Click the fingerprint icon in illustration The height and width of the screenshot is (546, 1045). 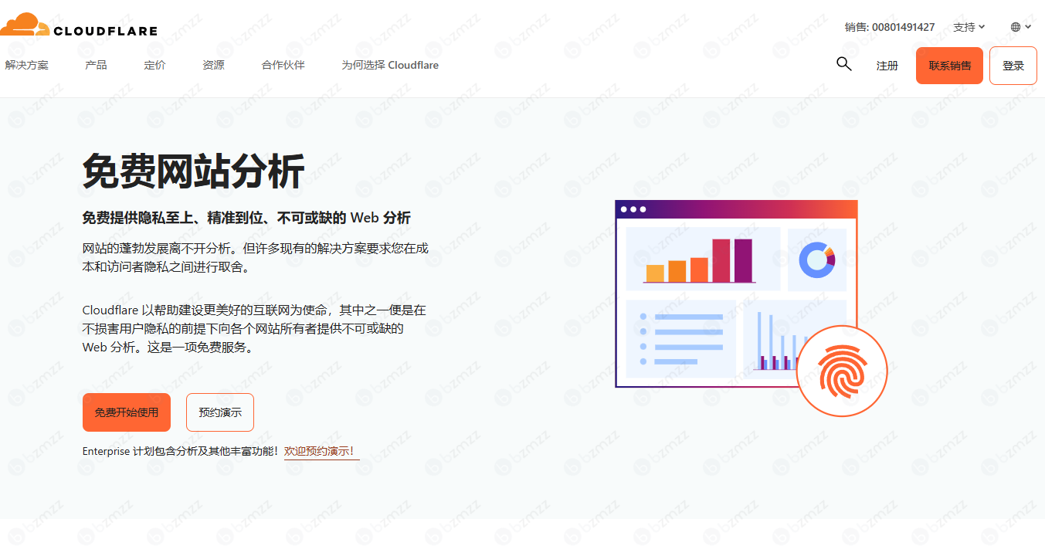coord(842,371)
